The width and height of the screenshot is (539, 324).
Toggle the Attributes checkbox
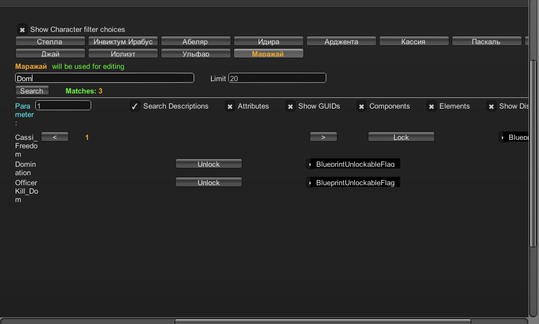click(x=229, y=106)
